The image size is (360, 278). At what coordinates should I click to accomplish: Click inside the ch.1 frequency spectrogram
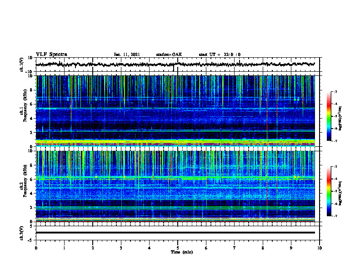point(175,111)
